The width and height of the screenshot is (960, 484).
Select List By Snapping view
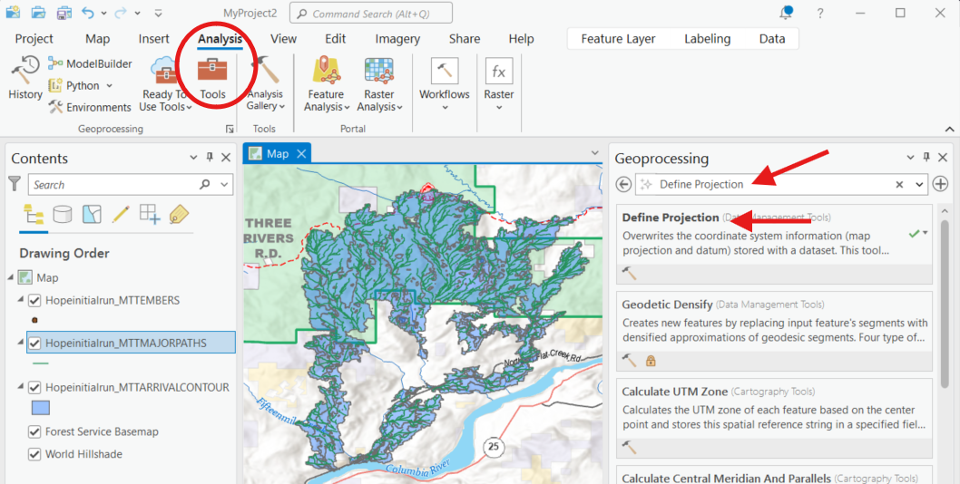click(x=150, y=214)
